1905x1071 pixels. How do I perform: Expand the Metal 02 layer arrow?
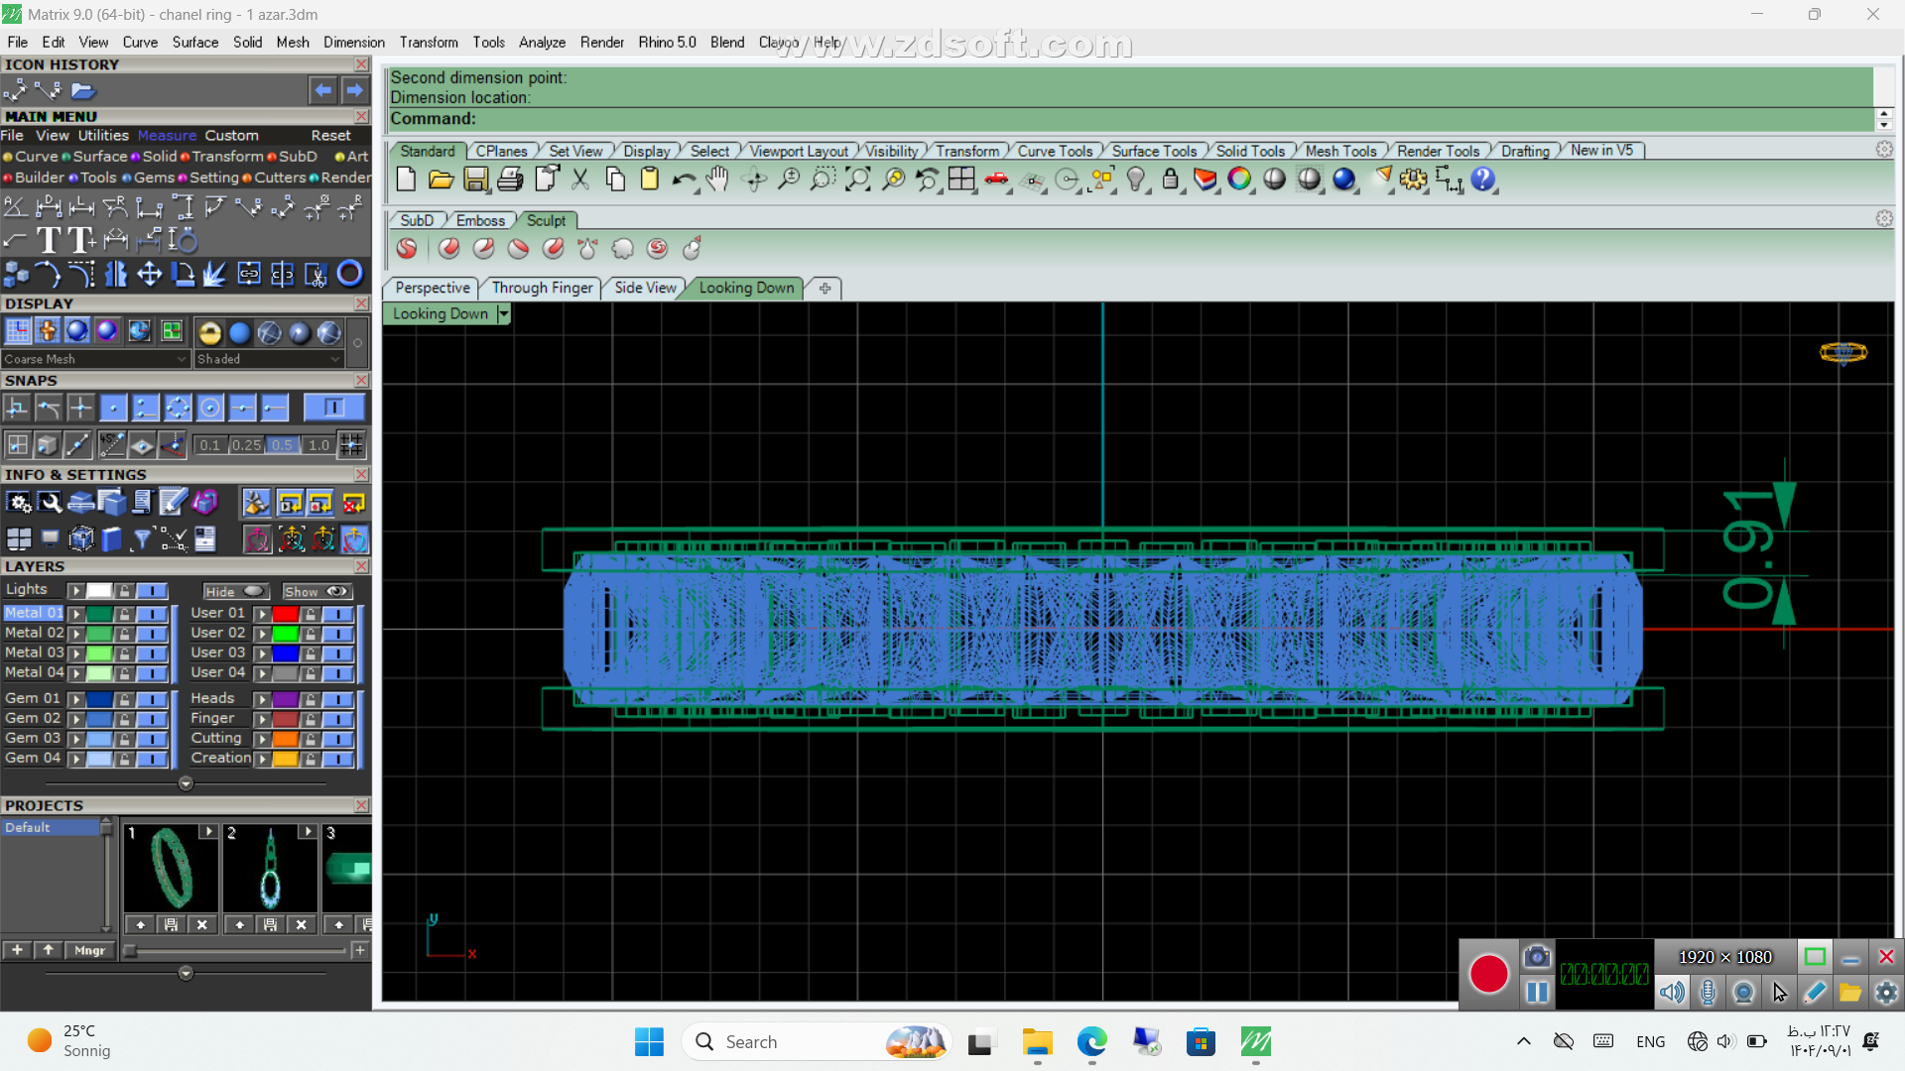(x=75, y=634)
